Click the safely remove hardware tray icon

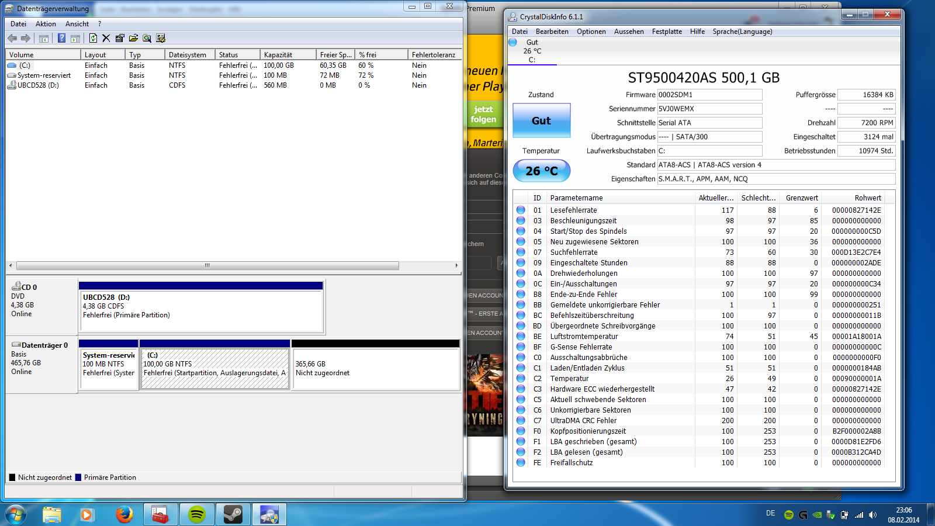[831, 515]
